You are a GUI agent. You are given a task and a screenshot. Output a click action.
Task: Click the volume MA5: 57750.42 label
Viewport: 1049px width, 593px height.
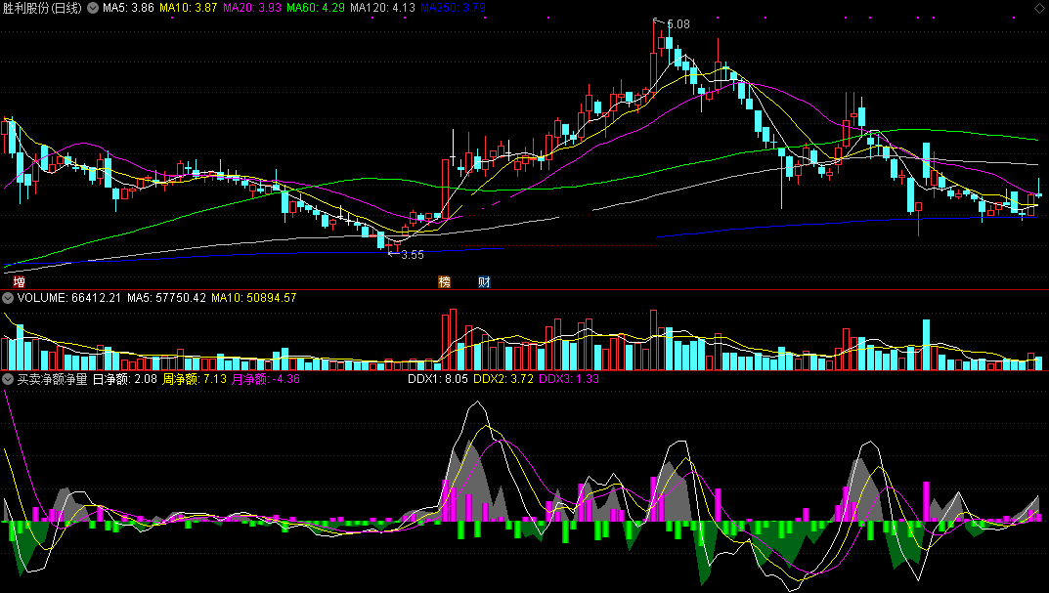[166, 298]
